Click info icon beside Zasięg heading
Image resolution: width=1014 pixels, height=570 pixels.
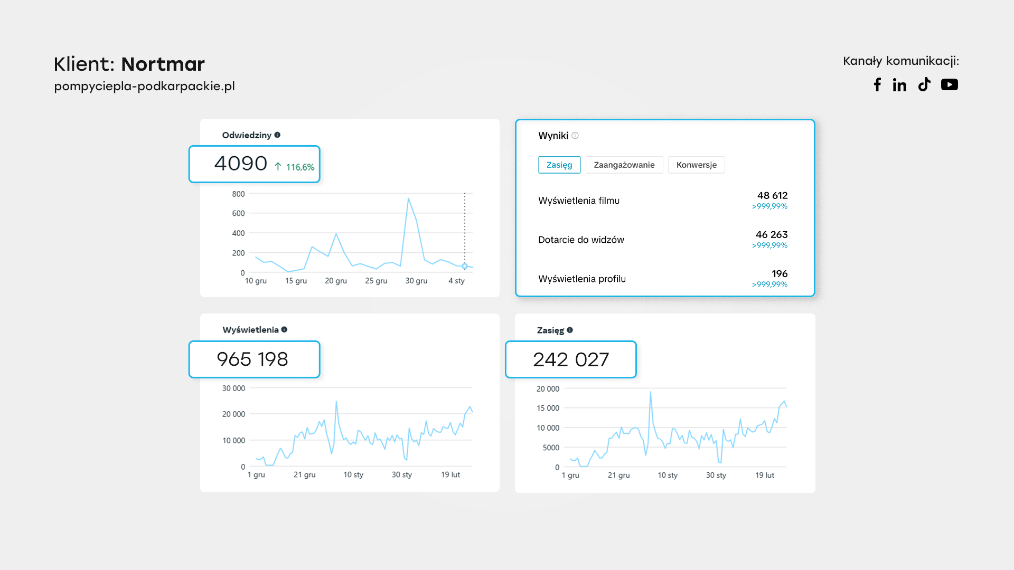(x=570, y=330)
